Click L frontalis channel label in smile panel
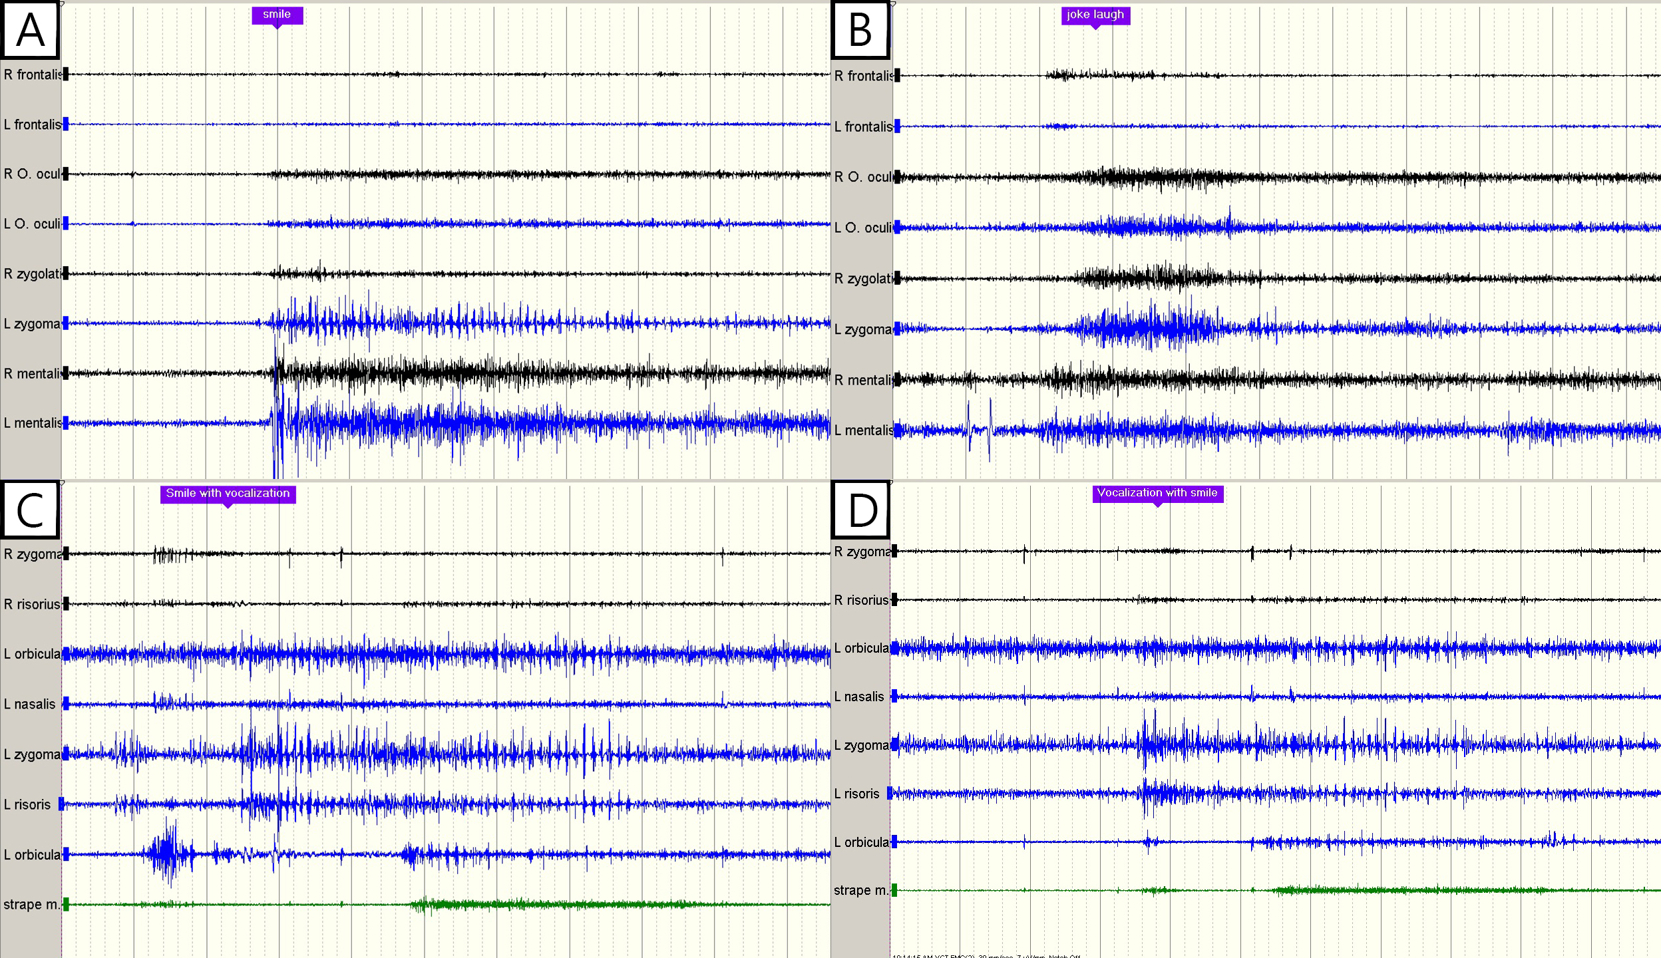1661x958 pixels. [33, 124]
